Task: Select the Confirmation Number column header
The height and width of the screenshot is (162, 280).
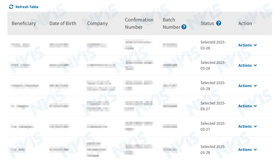Action: click(139, 23)
